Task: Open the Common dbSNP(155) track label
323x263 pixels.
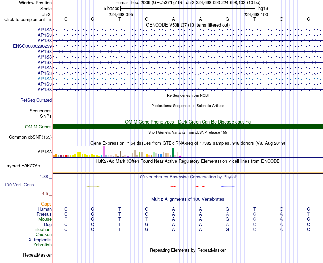Action: pyautogui.click(x=30, y=137)
